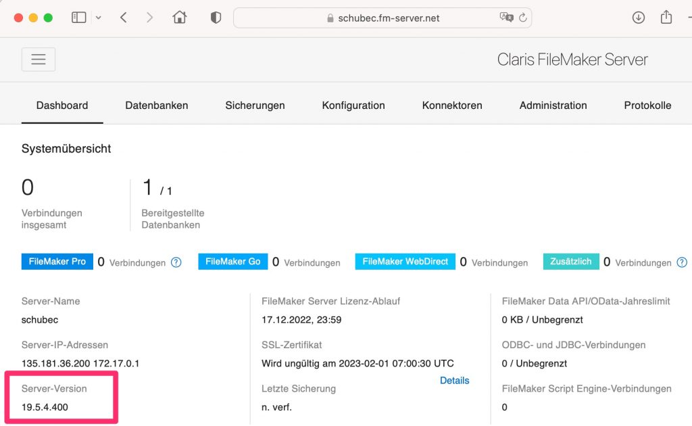Click the Server-IP-Adressen label
This screenshot has height=426, width=692.
[65, 345]
